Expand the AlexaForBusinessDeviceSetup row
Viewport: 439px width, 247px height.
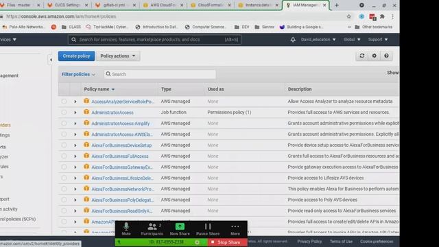(x=75, y=145)
